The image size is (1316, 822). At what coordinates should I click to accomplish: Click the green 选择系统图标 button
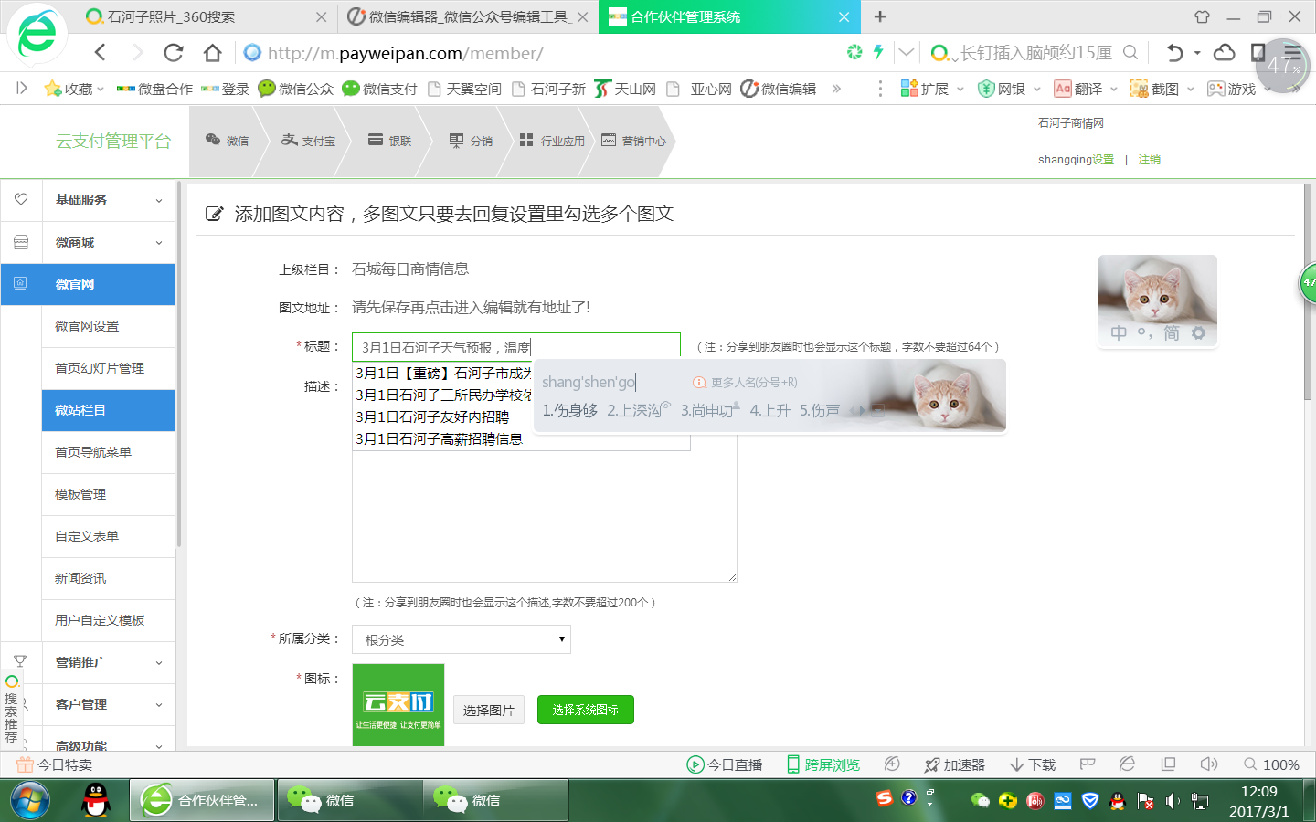[586, 710]
